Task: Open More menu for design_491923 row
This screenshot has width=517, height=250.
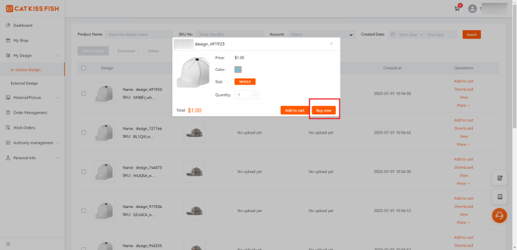Action: pyautogui.click(x=463, y=105)
